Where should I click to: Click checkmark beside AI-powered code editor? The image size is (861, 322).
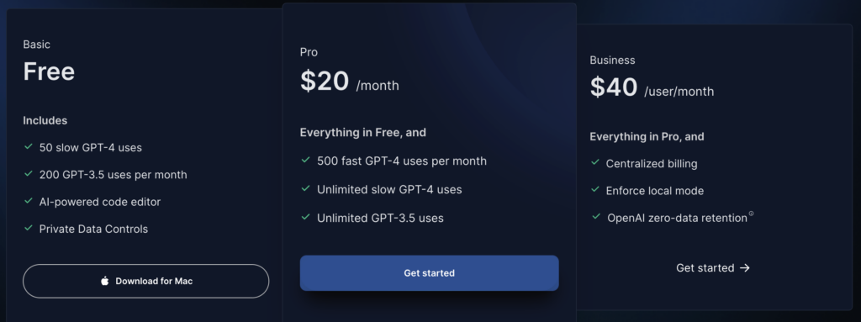click(28, 201)
